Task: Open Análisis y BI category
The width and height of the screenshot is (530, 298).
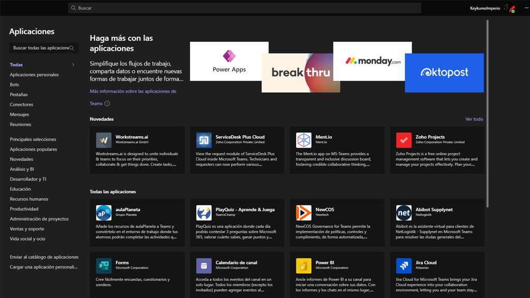Action: point(22,169)
